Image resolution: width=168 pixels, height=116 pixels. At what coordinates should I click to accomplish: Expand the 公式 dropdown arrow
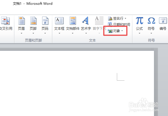coord(139,33)
